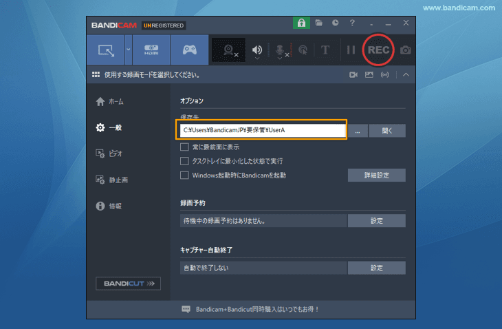Click 設定 button for 録画予約
Screen dimensions: 502x329
pos(377,221)
